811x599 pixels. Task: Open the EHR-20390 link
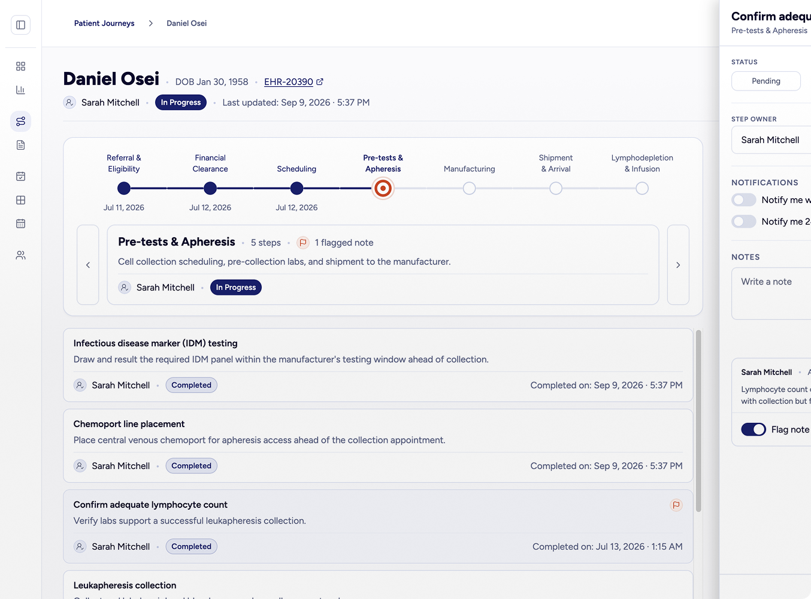click(x=289, y=82)
